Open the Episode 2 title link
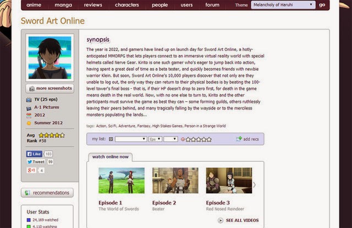The width and height of the screenshot is (352, 228). [164, 203]
